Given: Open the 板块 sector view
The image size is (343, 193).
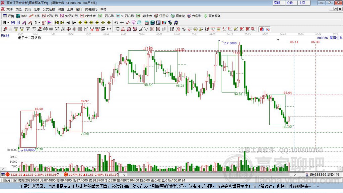Looking at the screenshot, I should [x=22, y=16].
